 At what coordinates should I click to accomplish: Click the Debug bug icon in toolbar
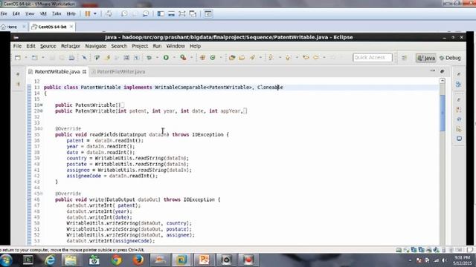coord(149,58)
